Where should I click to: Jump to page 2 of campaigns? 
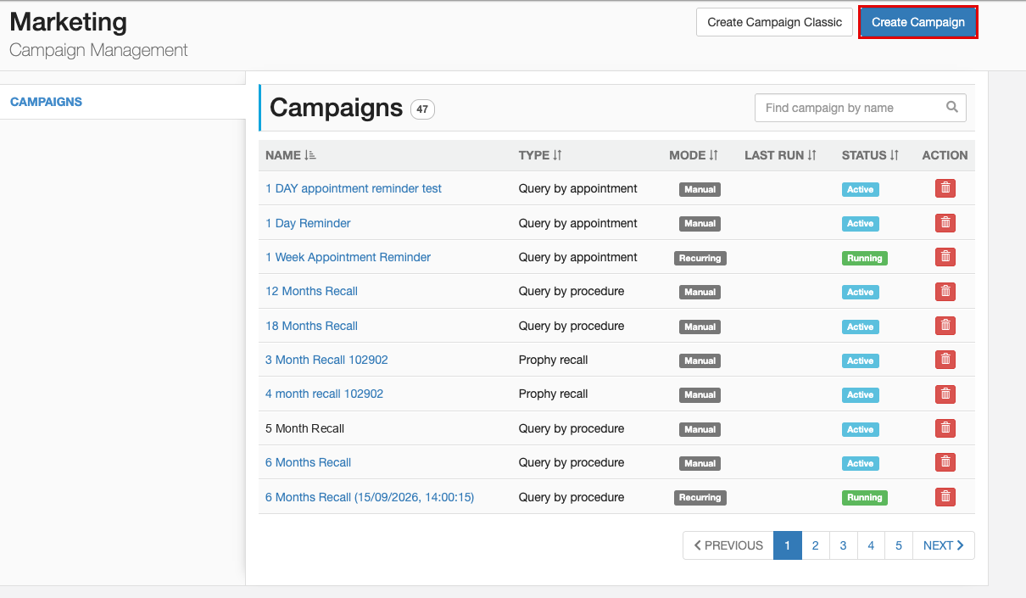(816, 545)
